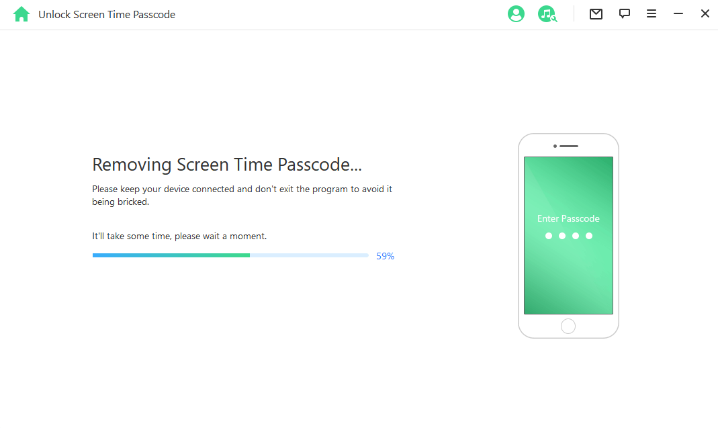Click the progress bar showing removal status
The image size is (718, 428).
[x=230, y=255]
